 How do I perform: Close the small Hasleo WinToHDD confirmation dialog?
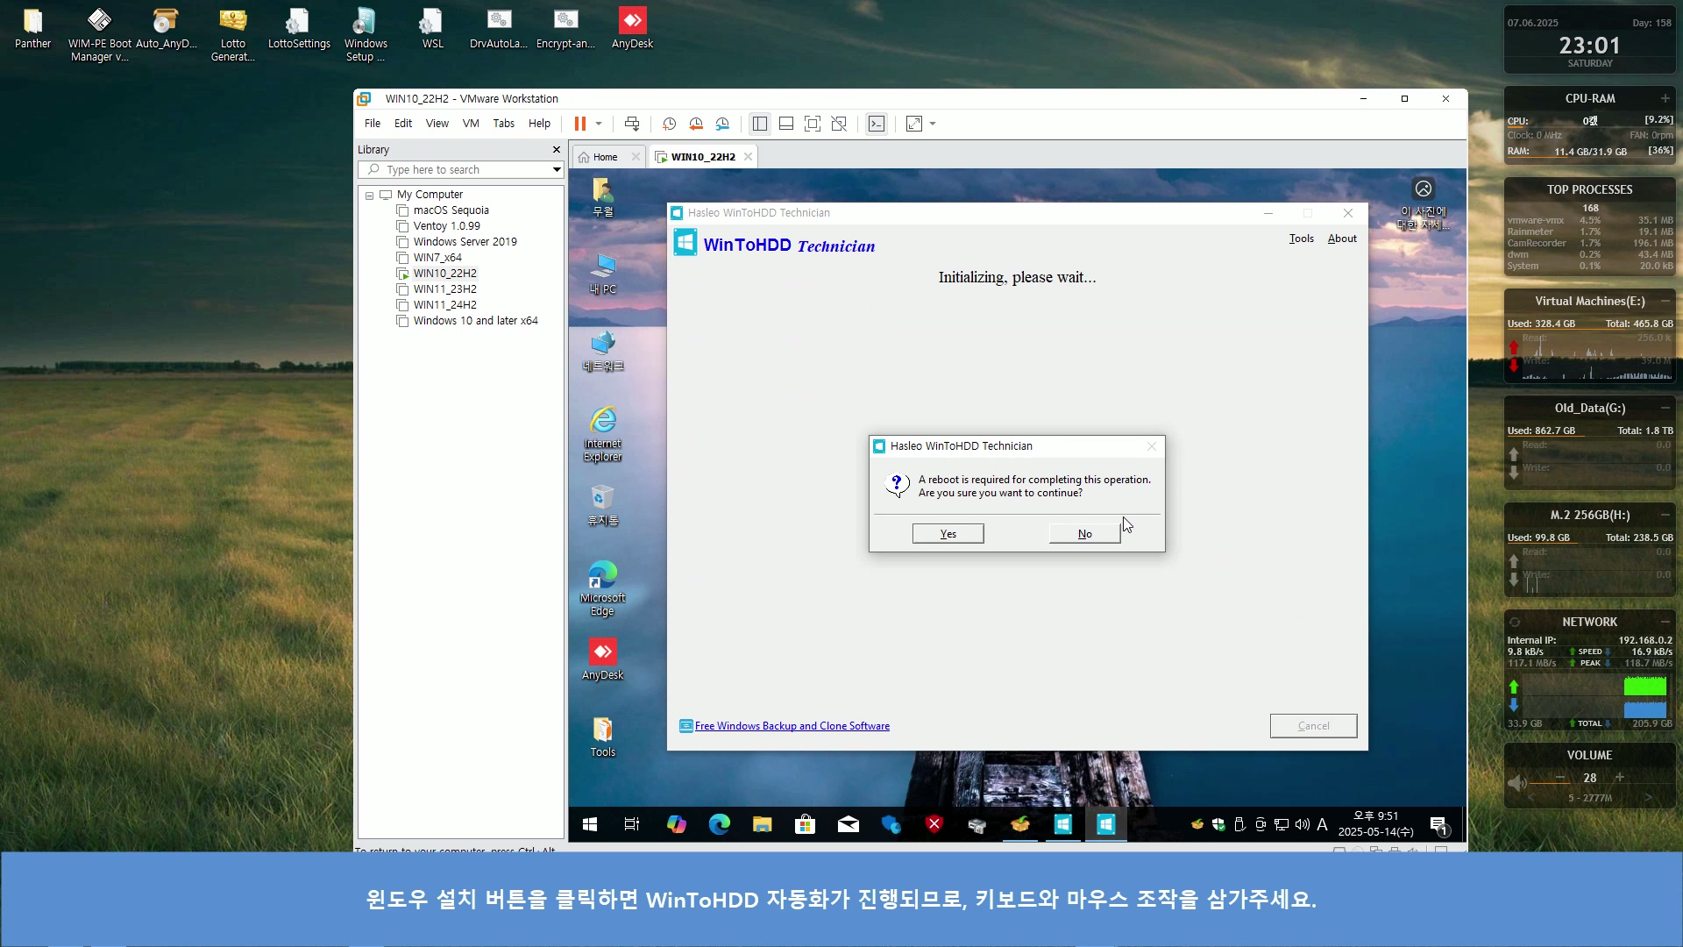pos(1152,446)
